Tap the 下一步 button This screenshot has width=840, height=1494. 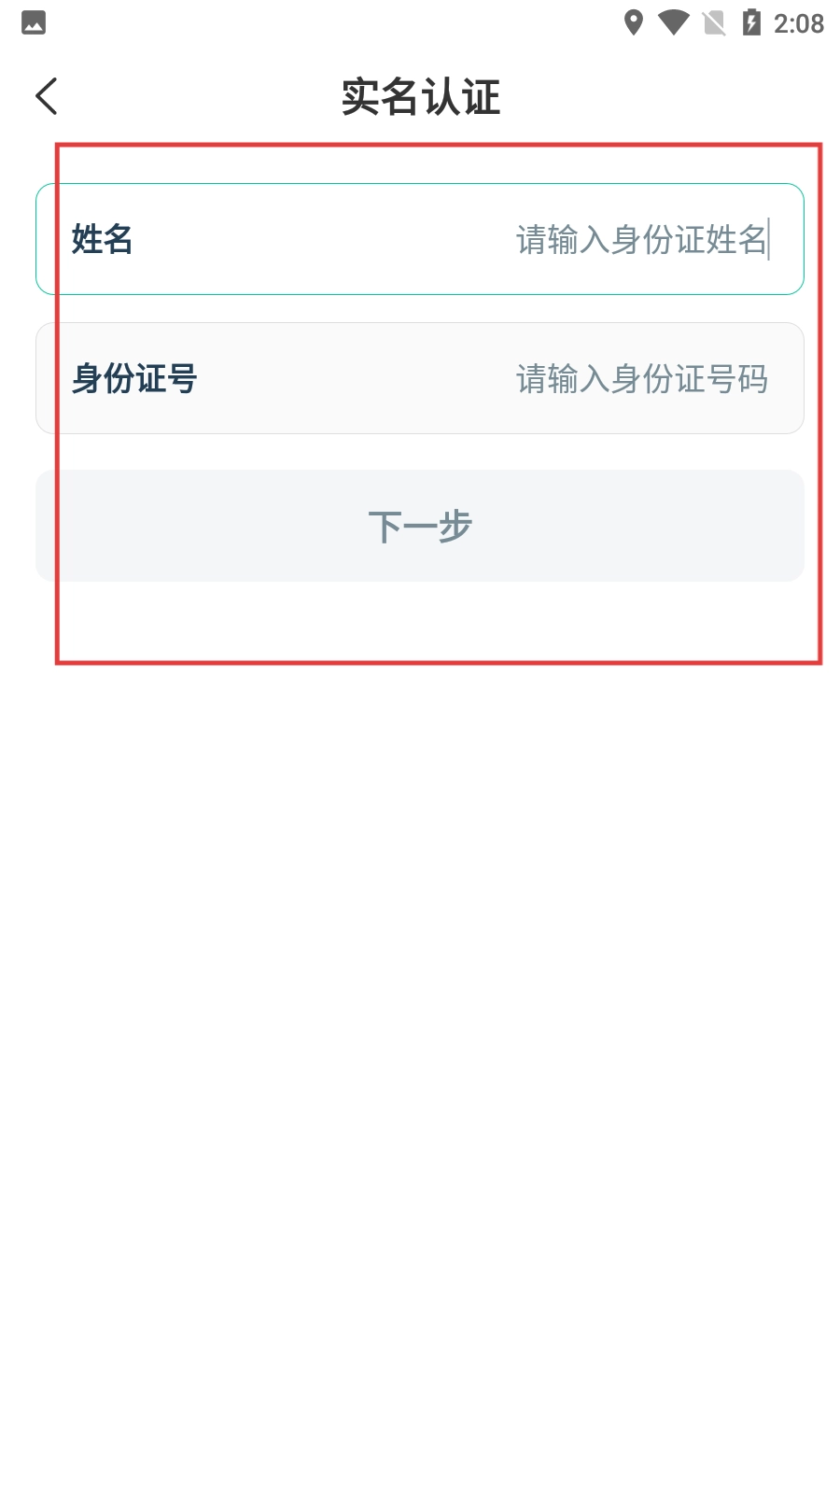pos(420,526)
